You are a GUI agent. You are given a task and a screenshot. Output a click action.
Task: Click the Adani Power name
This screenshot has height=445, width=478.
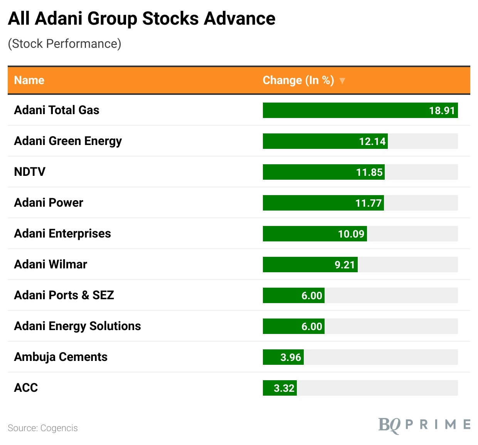click(49, 202)
